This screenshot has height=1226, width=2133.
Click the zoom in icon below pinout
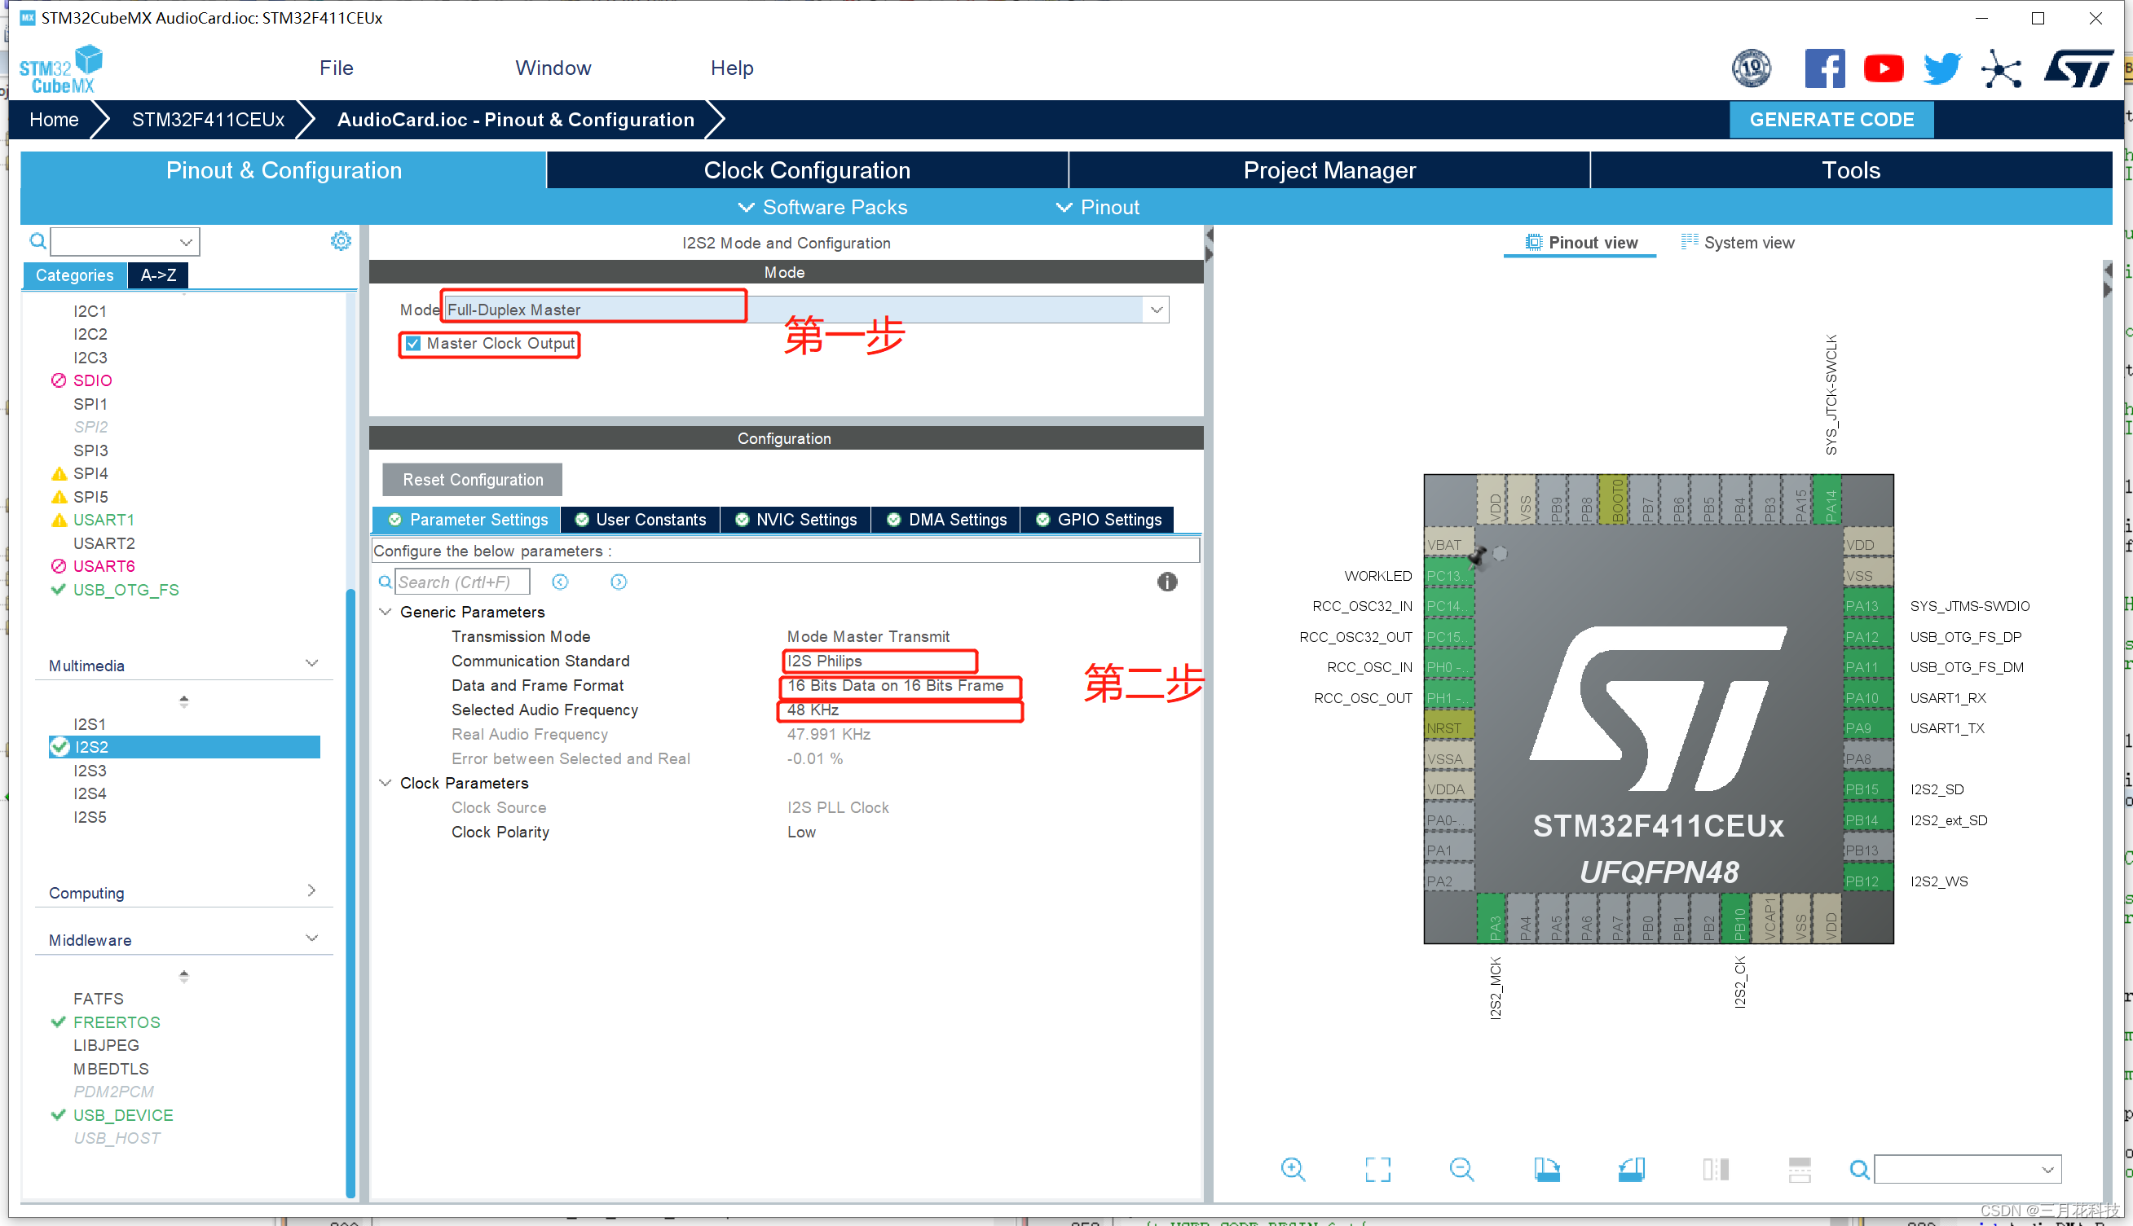1292,1169
